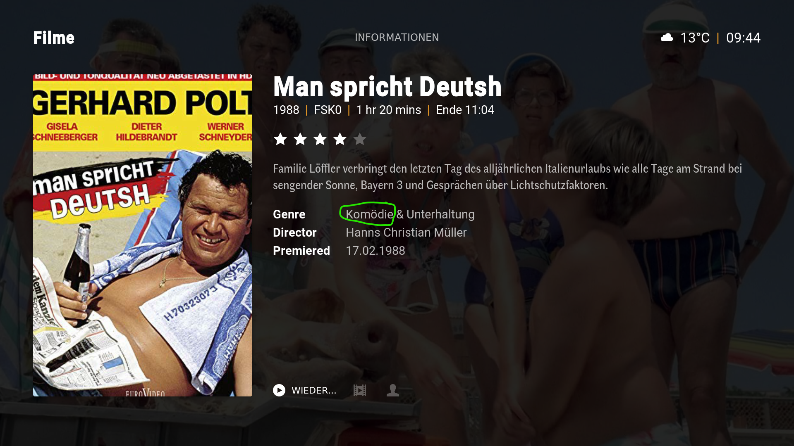The image size is (794, 446).
Task: Click the cloud weather icon
Action: (667, 38)
